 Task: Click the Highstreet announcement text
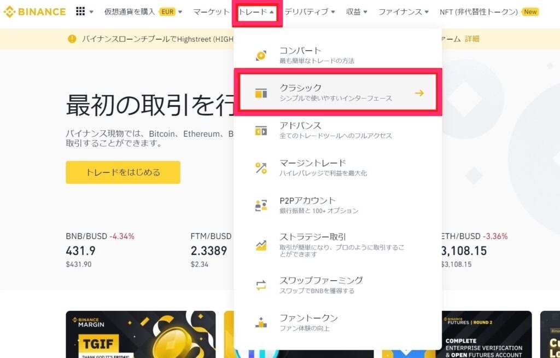[x=158, y=39]
